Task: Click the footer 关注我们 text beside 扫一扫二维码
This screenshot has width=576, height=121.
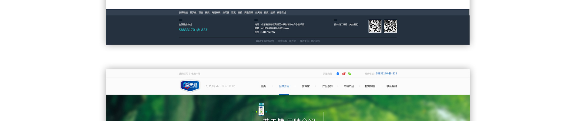Action: coord(354,25)
